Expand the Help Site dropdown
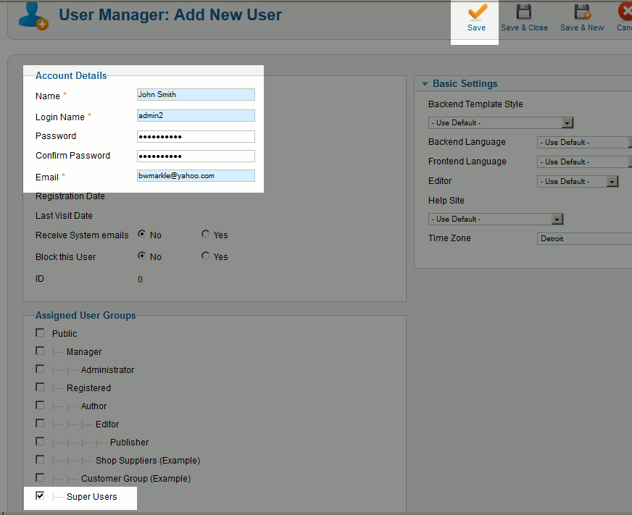Image resolution: width=632 pixels, height=515 pixels. pos(496,219)
